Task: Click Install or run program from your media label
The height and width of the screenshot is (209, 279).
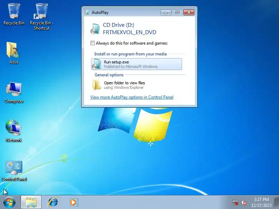Action: coord(130,54)
